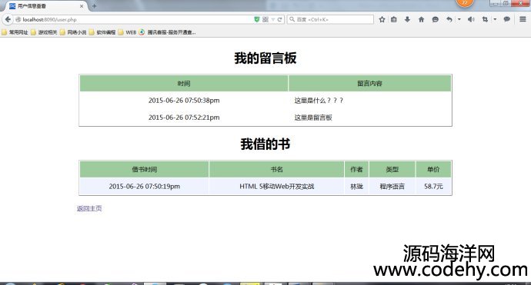Expand the dropdown next to the undo arrow
531x285 pixels.
459,19
